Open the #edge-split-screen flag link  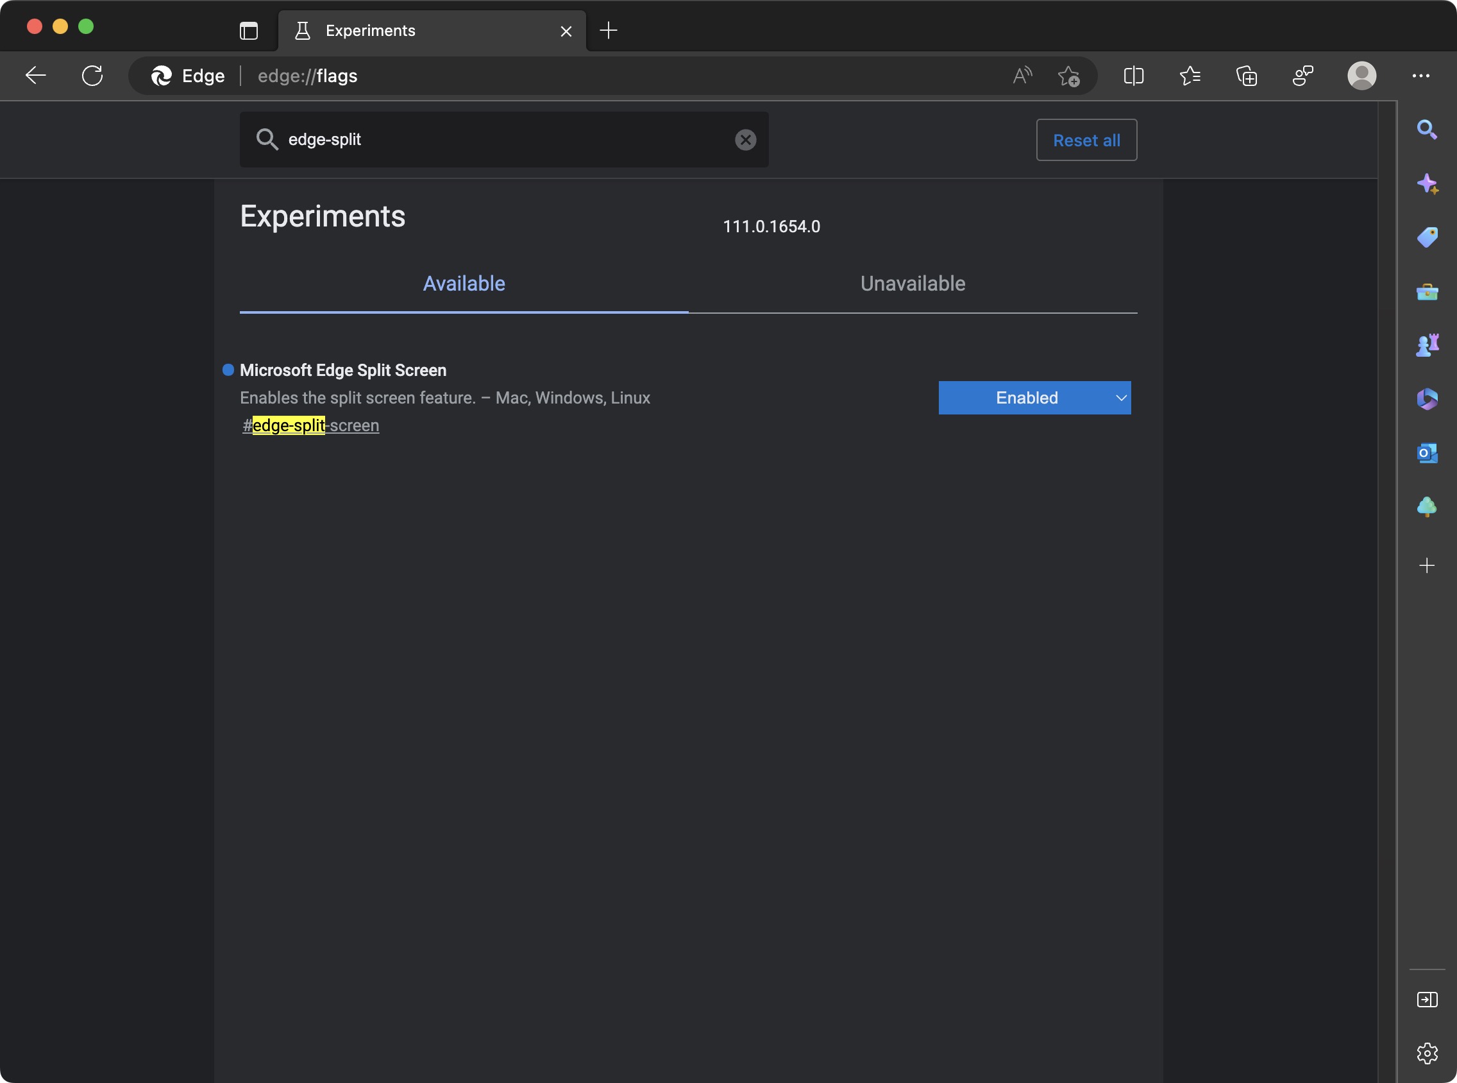coord(311,426)
